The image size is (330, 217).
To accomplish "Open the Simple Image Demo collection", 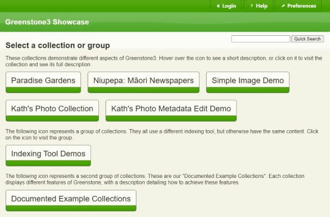I will point(248,82).
